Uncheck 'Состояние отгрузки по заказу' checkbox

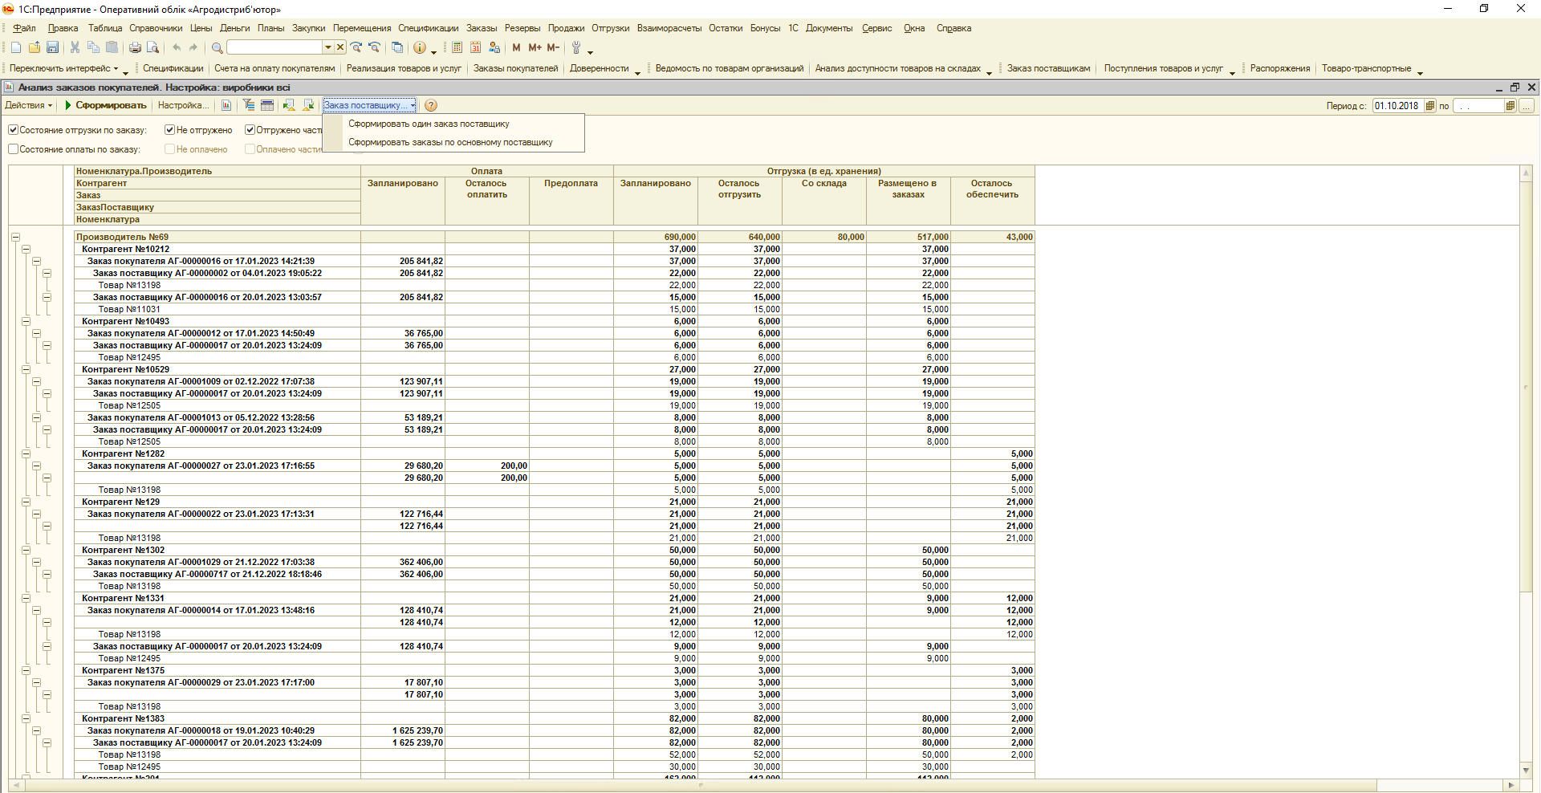pos(14,130)
